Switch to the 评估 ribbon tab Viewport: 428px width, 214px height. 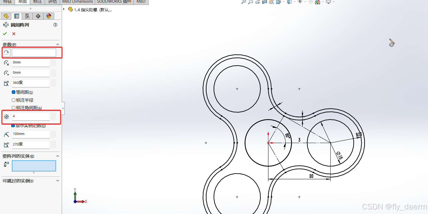[53, 2]
